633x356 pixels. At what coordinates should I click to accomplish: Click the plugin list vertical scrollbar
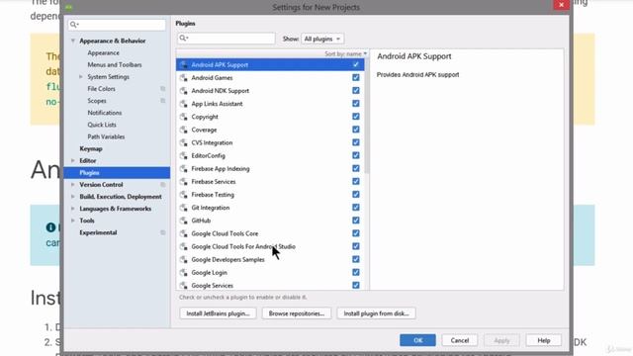367,117
